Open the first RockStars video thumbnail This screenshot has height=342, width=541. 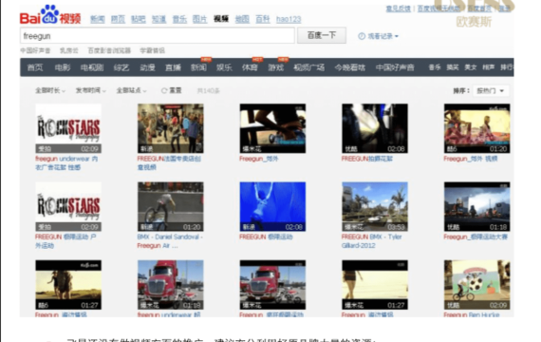coord(68,128)
